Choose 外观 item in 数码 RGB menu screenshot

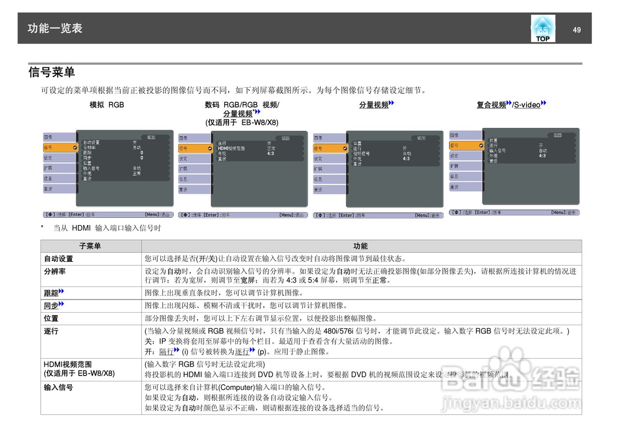(222, 153)
